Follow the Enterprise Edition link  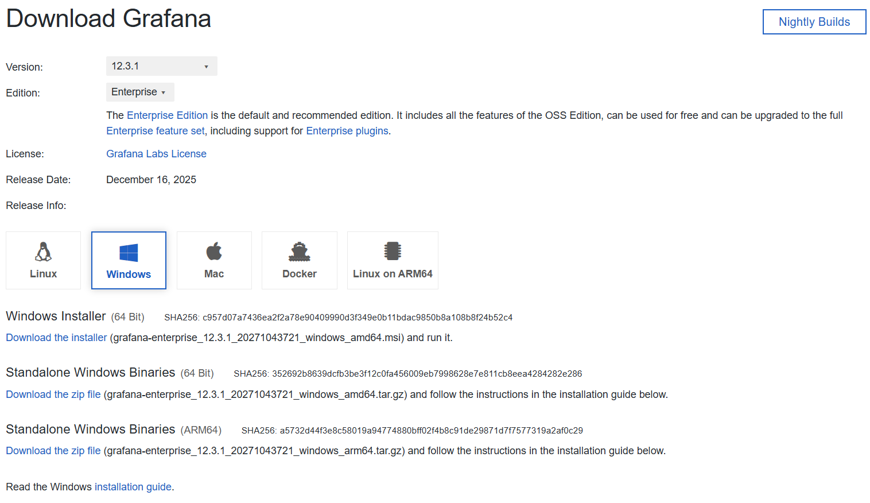167,115
